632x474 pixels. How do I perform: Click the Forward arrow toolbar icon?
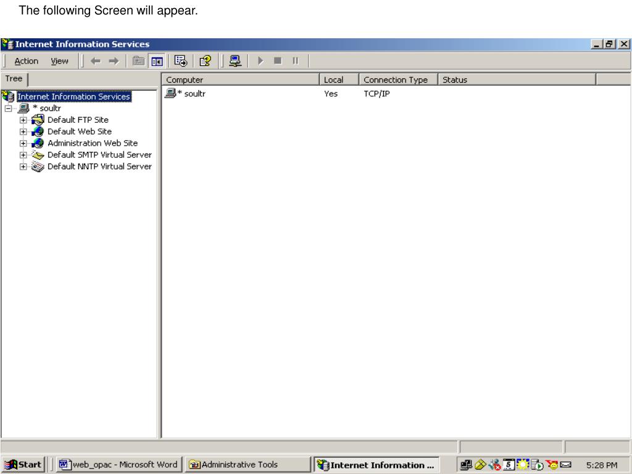point(114,61)
